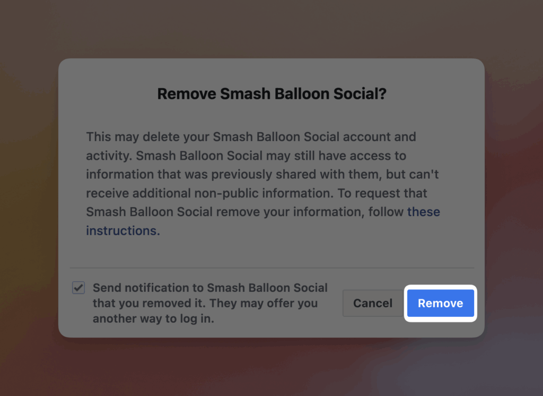543x396 pixels.
Task: Click the checkmark icon beside Send notification
Action: click(78, 288)
